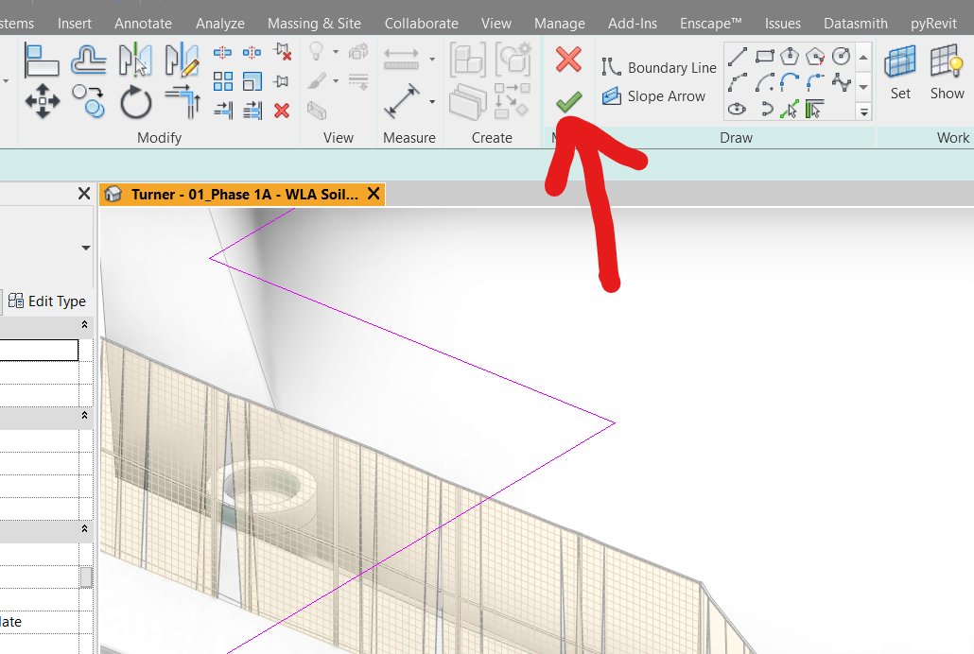Collapse the second Properties group chevron
The image size is (974, 654).
tap(84, 416)
